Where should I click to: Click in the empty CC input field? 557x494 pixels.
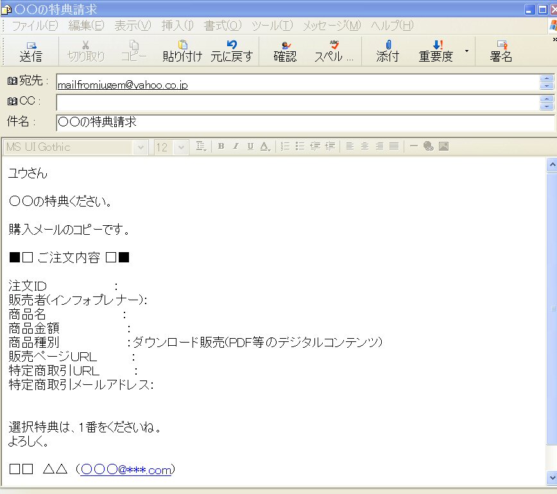point(298,103)
